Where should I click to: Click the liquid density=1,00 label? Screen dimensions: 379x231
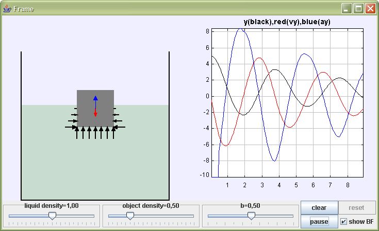(x=51, y=206)
